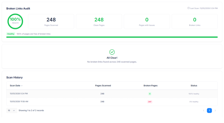The width and height of the screenshot is (224, 123).
Task: Click the Scan History heading
Action: 14,77
